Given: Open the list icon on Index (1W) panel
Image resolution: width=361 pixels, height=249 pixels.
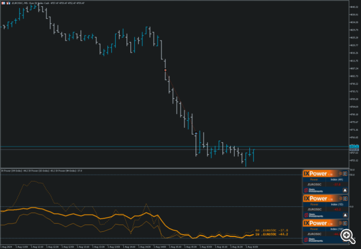Looking at the screenshot, I should [345, 223].
